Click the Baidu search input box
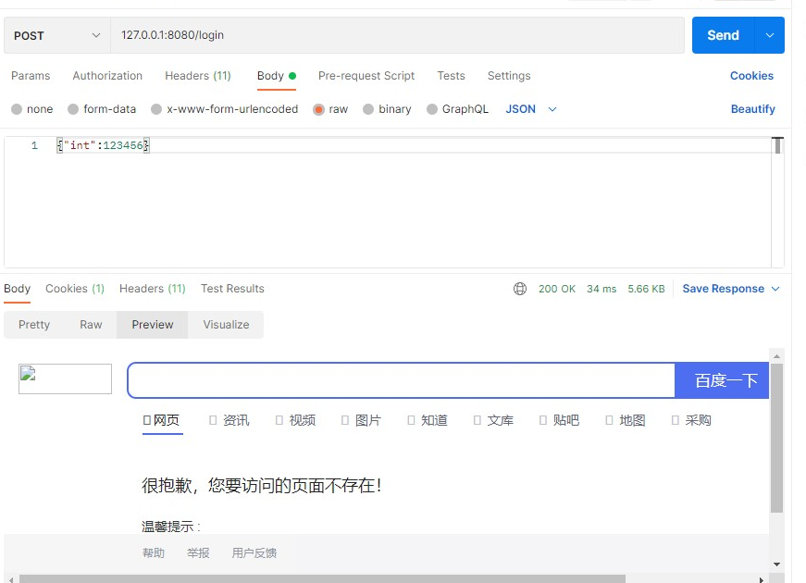806x583 pixels. click(x=402, y=380)
